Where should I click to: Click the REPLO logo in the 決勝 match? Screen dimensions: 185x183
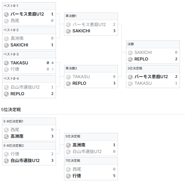pyautogui.click(x=130, y=59)
